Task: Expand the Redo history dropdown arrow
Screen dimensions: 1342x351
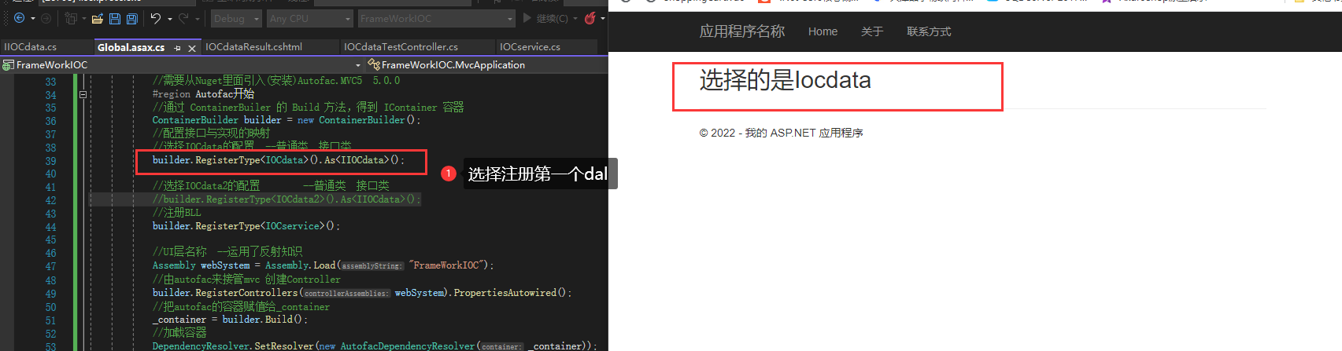Action: (197, 18)
